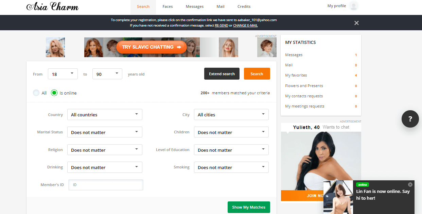Screen dimensions: 422x214
Task: Click the Yulieth, 40 name heading
Action: (306, 127)
